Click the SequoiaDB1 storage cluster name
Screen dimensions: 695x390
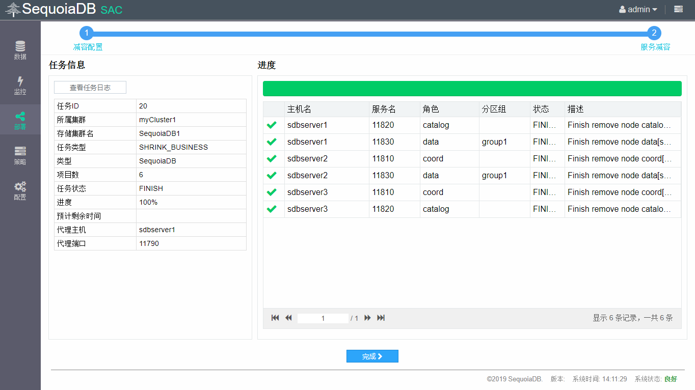click(159, 133)
